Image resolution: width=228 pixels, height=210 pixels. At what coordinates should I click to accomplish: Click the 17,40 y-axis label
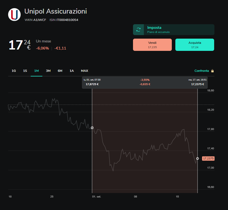tap(211, 148)
